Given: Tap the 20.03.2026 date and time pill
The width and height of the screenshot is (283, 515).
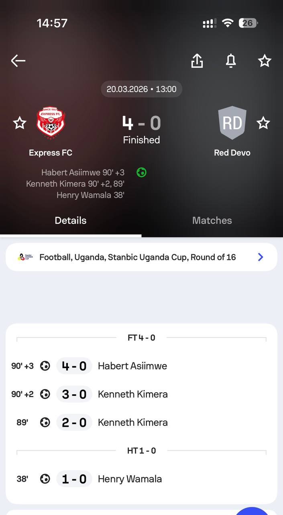Looking at the screenshot, I should click(141, 89).
